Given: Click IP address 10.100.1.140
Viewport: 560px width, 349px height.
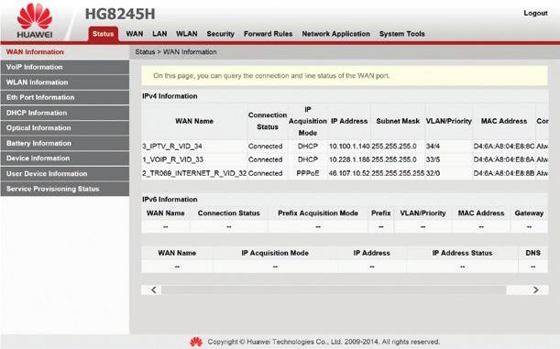Looking at the screenshot, I should 349,147.
